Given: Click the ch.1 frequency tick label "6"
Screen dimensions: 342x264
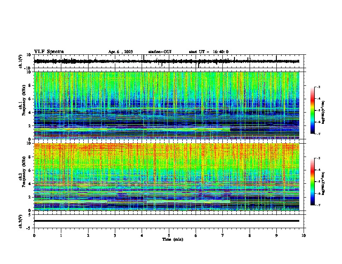Looking at the screenshot, I should pos(30,99).
